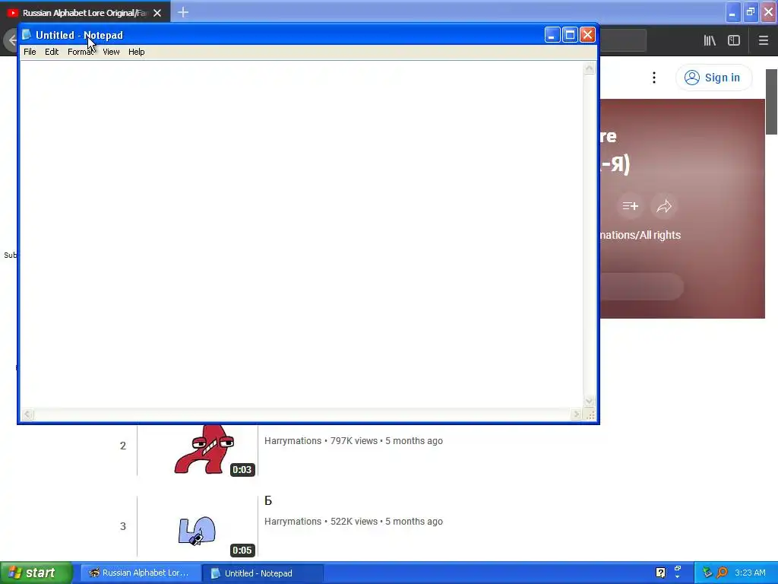The height and width of the screenshot is (584, 778).
Task: Close the Untitled Notepad window
Action: pyautogui.click(x=587, y=35)
